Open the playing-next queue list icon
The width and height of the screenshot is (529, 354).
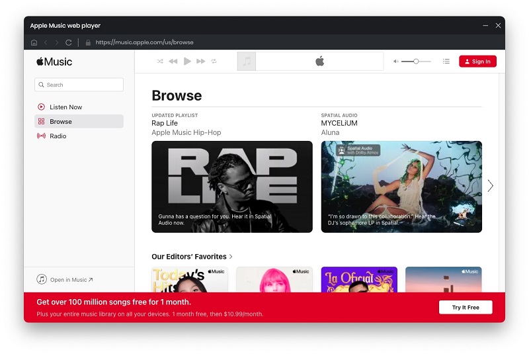pos(446,62)
